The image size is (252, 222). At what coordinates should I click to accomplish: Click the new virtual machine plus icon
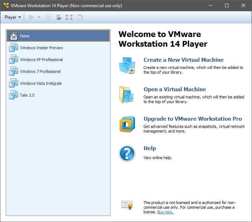click(x=127, y=65)
